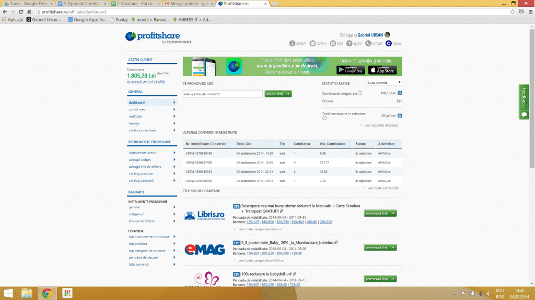This screenshot has height=300, width=535.
Task: Open Libris 125x125 banner link
Action: pos(252,222)
